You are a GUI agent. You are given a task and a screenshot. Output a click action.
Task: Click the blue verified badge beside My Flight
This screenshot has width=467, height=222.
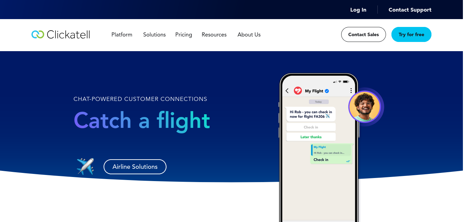327,91
